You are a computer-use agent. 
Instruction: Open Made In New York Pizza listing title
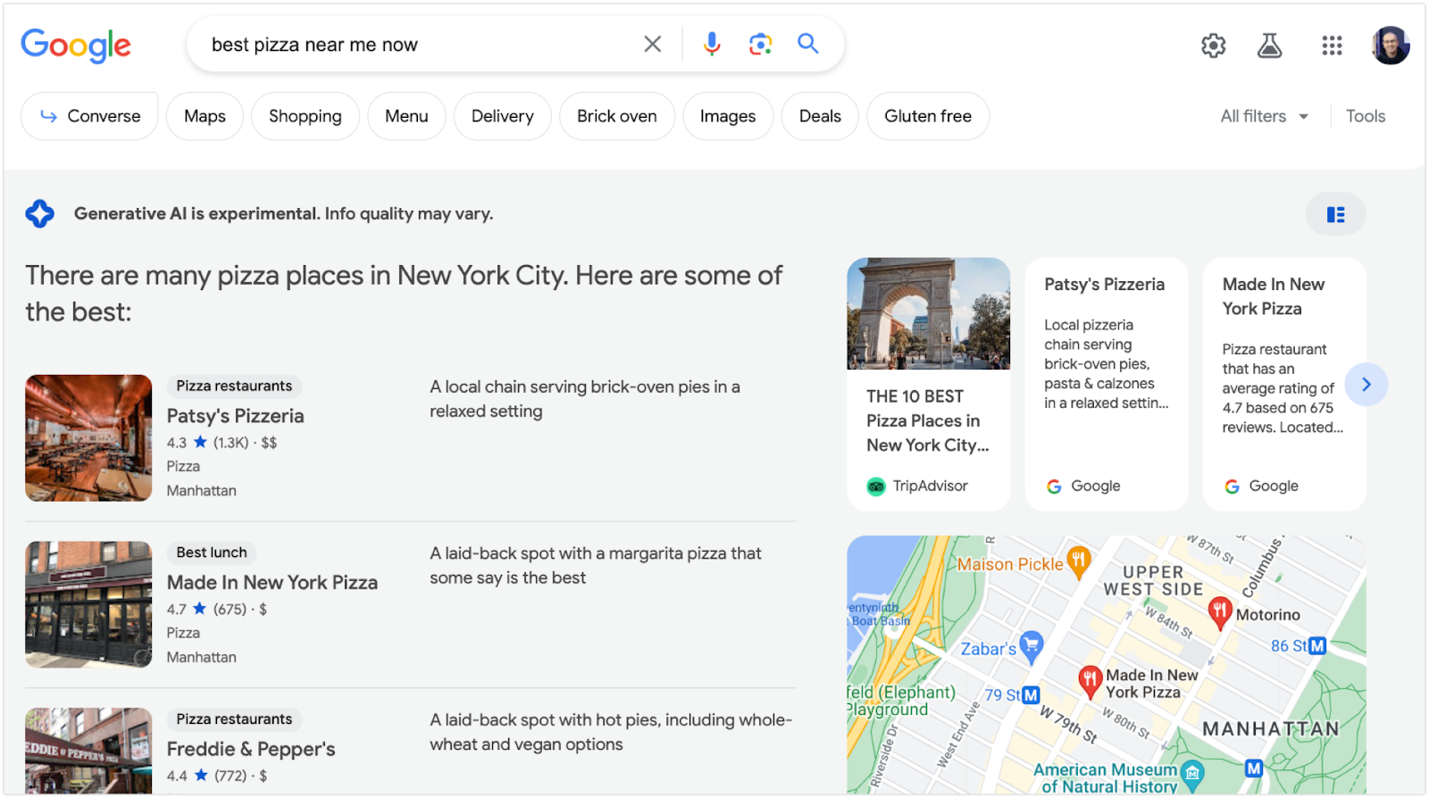272,582
